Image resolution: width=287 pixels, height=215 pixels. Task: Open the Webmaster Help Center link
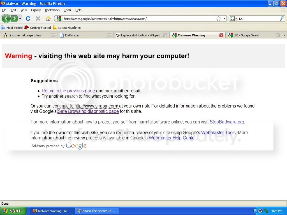pos(172,138)
